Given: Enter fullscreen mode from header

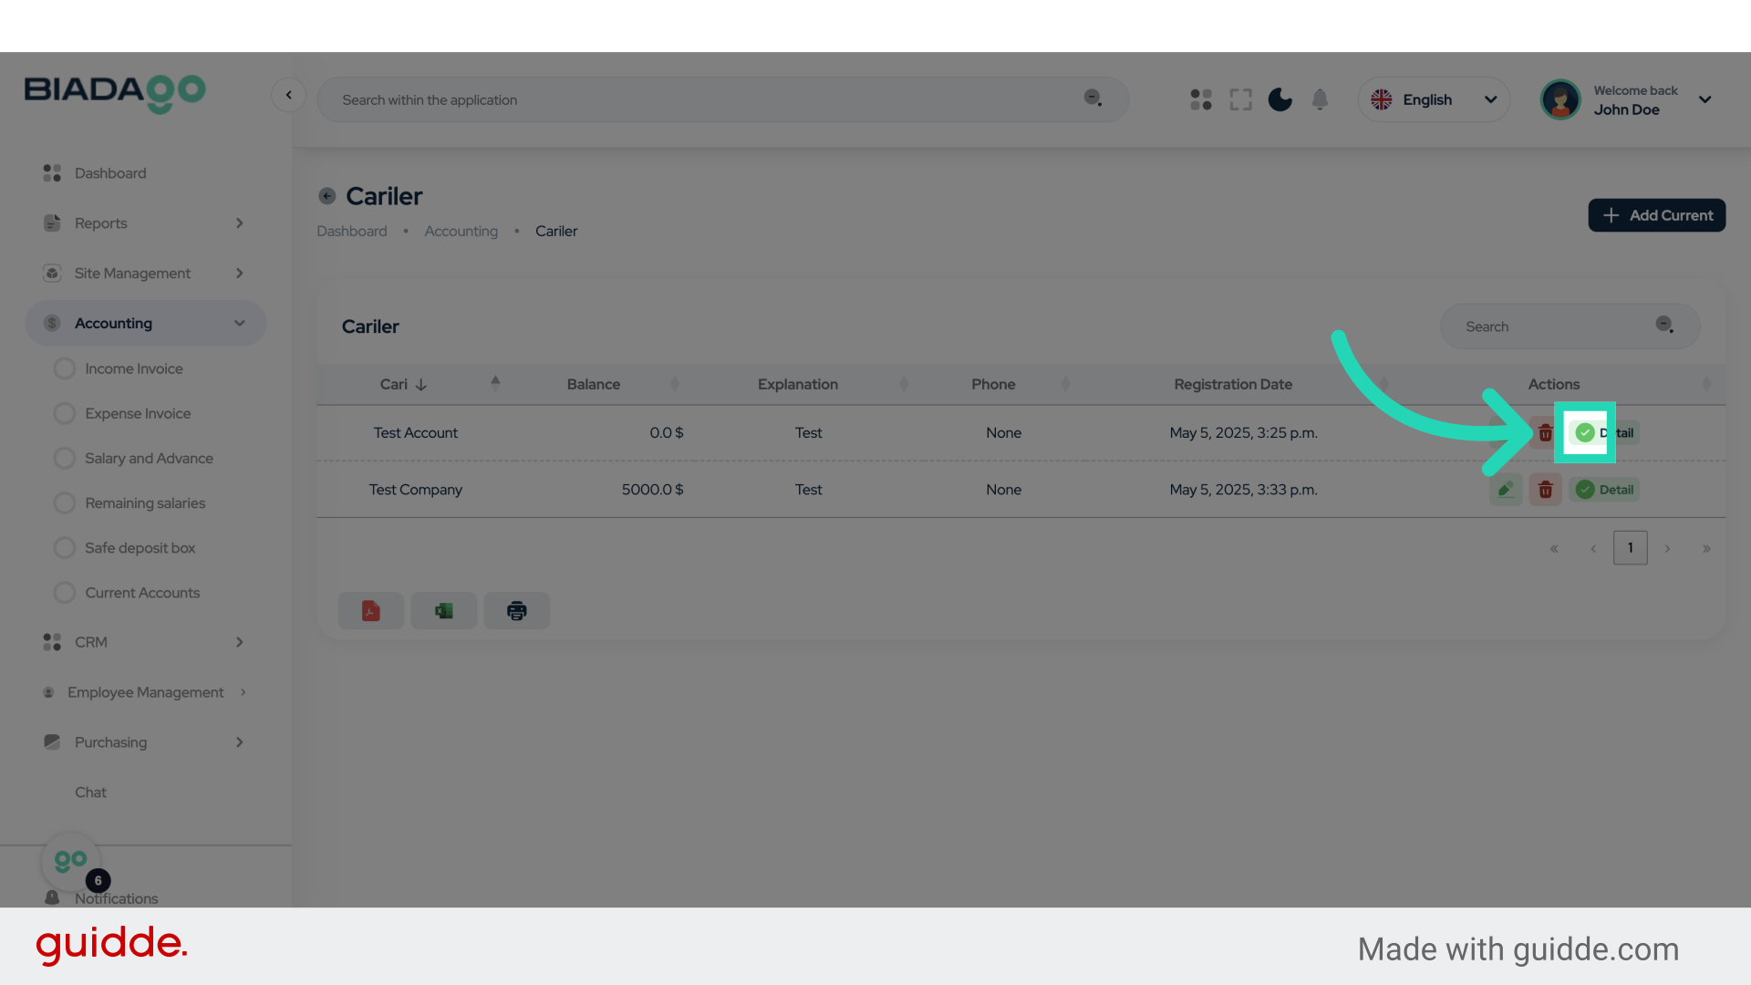Looking at the screenshot, I should coord(1240,99).
